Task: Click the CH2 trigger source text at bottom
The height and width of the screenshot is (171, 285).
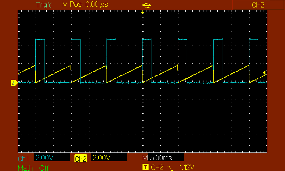Action: 157,167
